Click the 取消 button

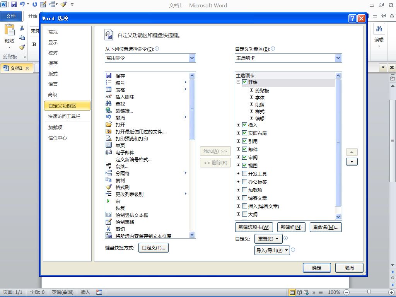(349, 268)
